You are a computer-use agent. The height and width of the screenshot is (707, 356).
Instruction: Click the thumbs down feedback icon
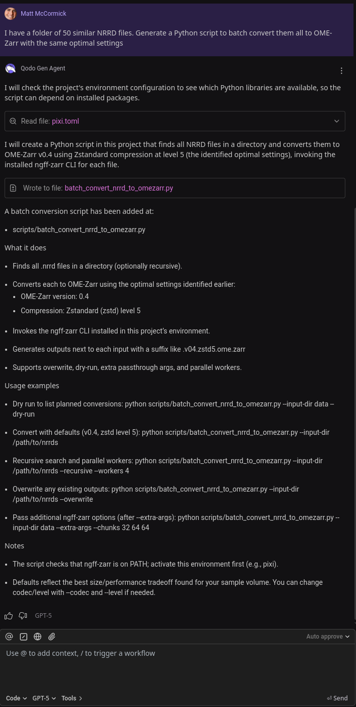[23, 616]
